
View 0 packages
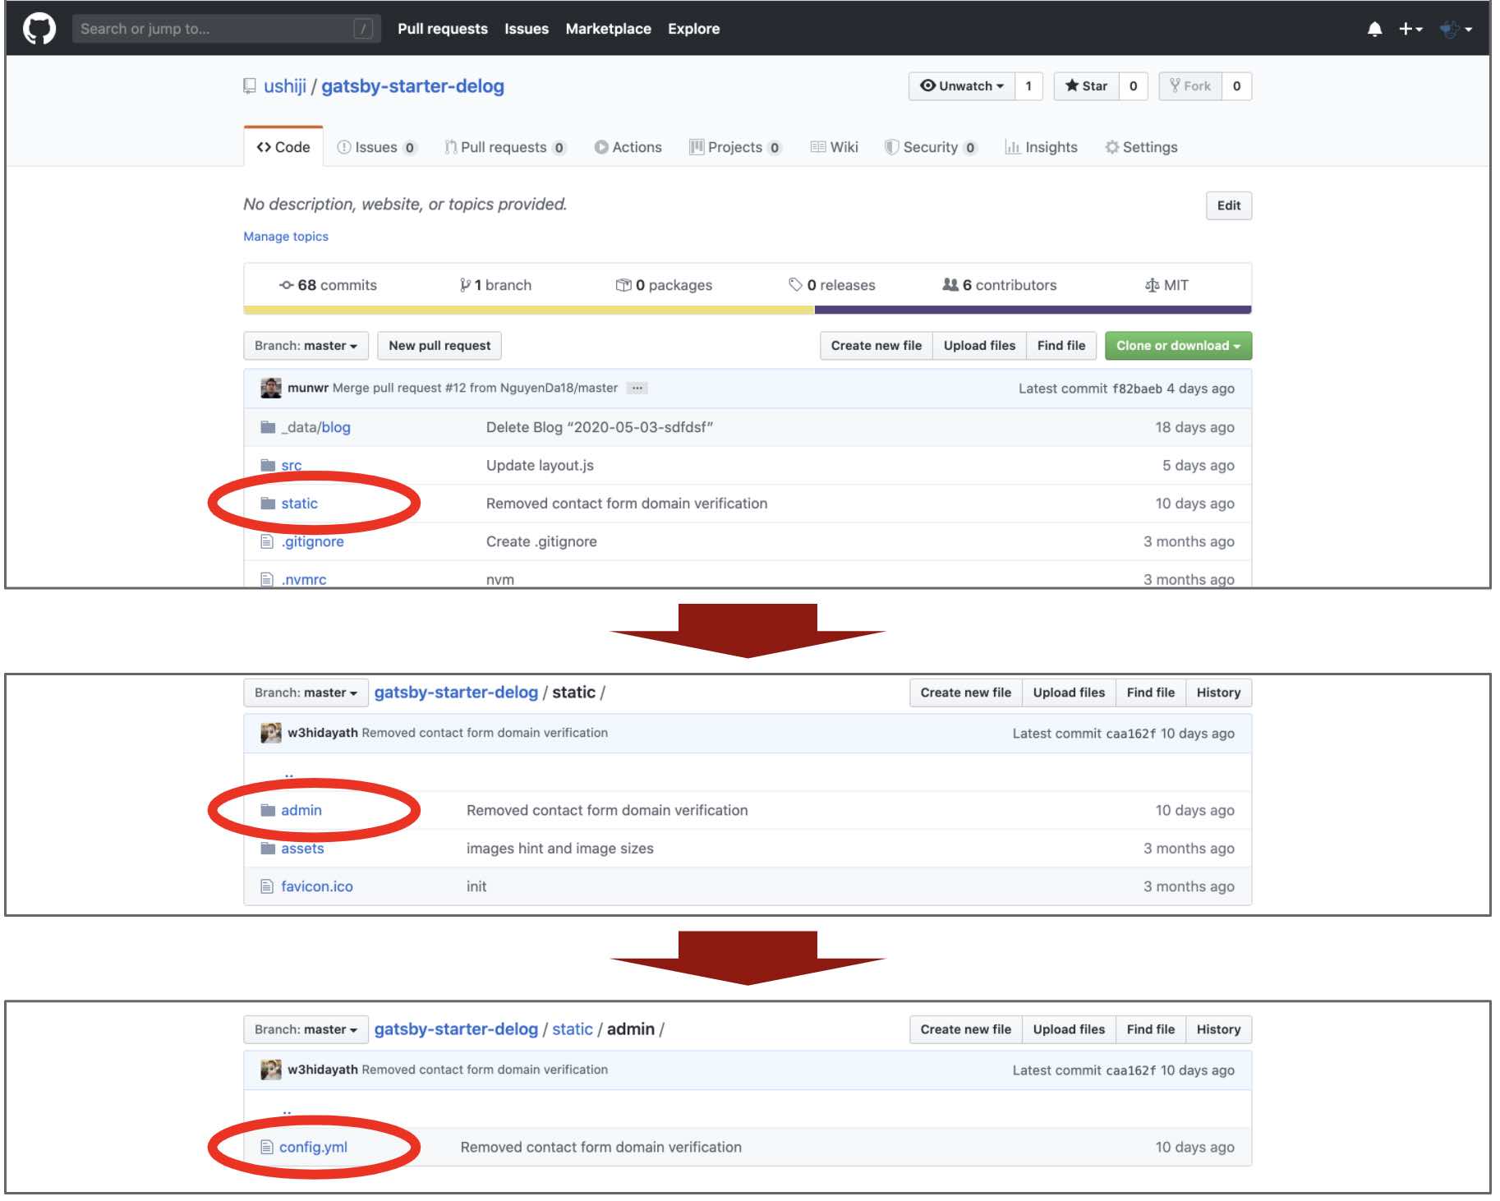[664, 285]
